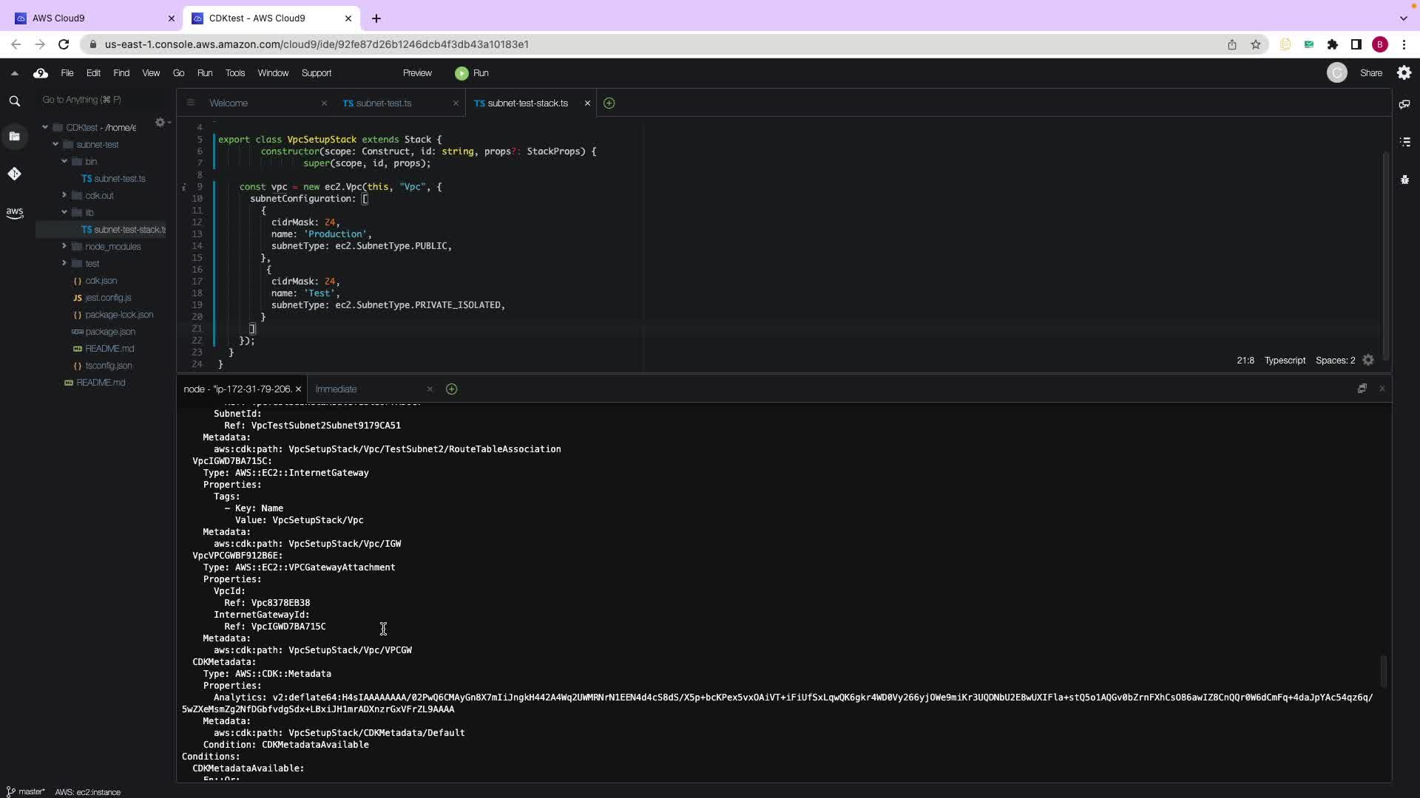Open the AWS Explorer sidebar icon
The height and width of the screenshot is (798, 1420).
click(x=14, y=213)
